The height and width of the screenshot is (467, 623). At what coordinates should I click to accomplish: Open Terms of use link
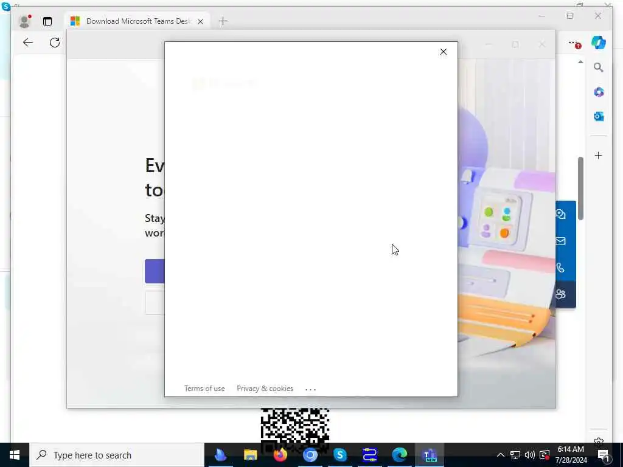[204, 389]
